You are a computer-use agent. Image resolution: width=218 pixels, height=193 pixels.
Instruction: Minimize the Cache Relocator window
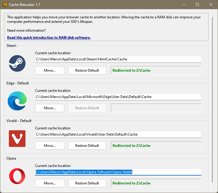(x=184, y=4)
